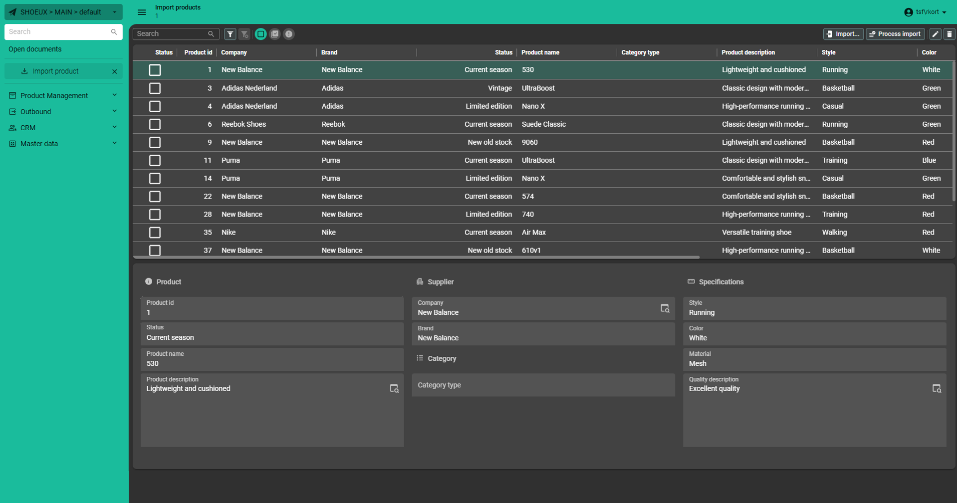This screenshot has height=503, width=957.
Task: Click the Product section info icon
Action: point(149,281)
